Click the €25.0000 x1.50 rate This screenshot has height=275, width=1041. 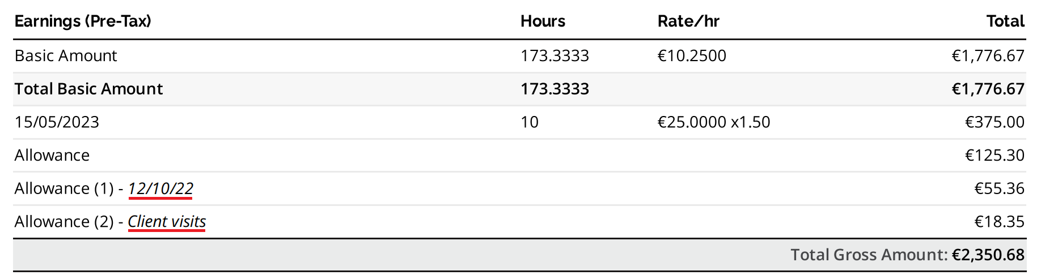coord(714,122)
